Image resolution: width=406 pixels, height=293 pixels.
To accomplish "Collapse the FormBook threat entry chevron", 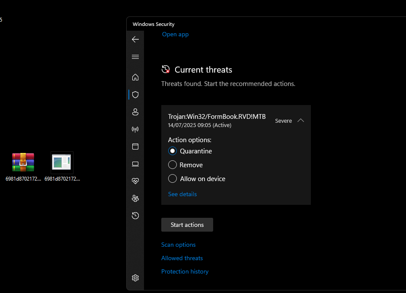I will (x=301, y=121).
